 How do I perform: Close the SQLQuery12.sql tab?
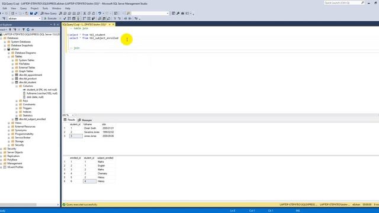pyautogui.click(x=113, y=24)
